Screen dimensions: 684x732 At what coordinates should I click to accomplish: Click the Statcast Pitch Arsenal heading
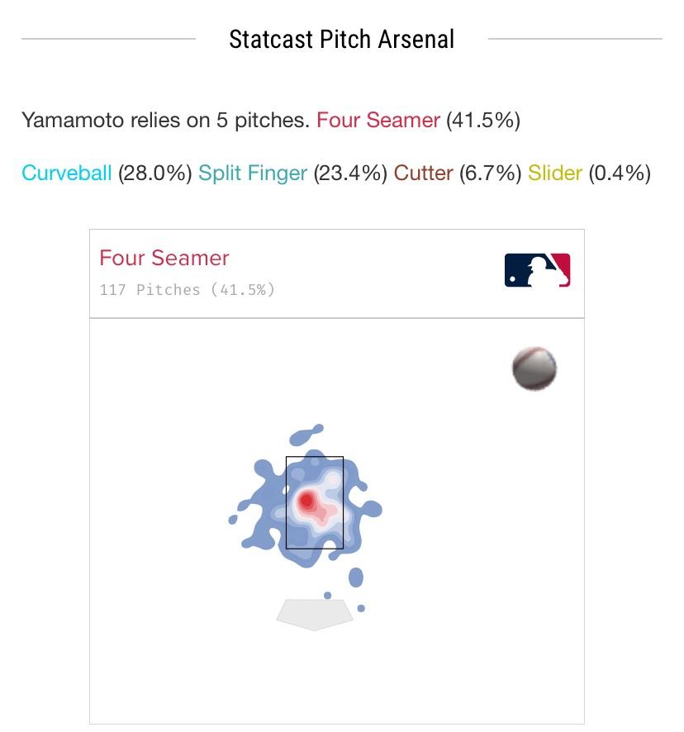pyautogui.click(x=342, y=39)
